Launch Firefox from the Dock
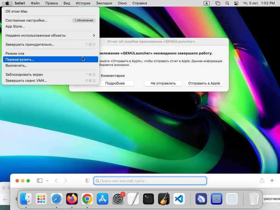Viewport: 280px width, 210px height. pyautogui.click(x=72, y=199)
